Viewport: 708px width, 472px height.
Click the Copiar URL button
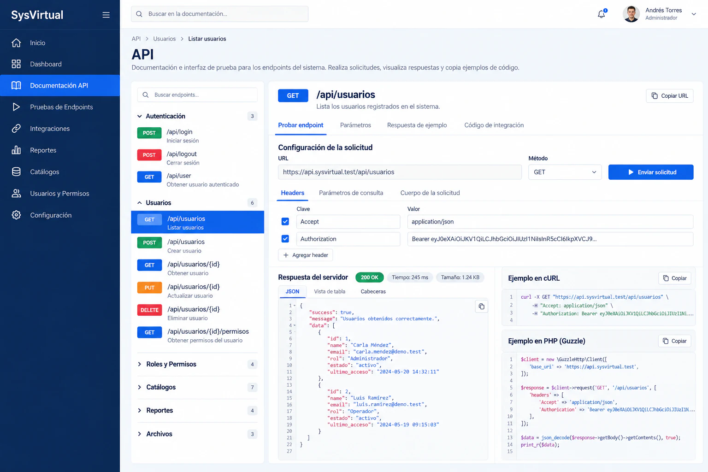pos(670,96)
